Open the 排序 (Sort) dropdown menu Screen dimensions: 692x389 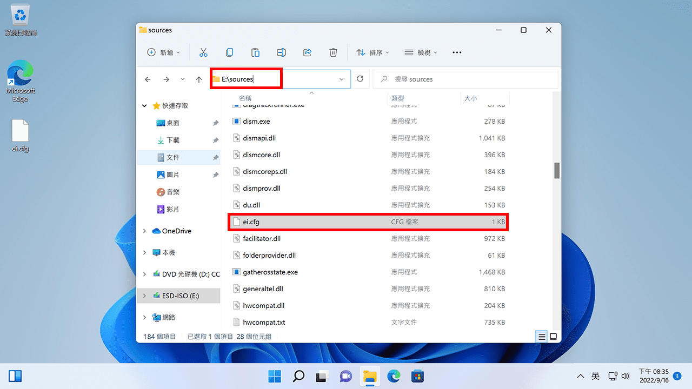pyautogui.click(x=372, y=52)
